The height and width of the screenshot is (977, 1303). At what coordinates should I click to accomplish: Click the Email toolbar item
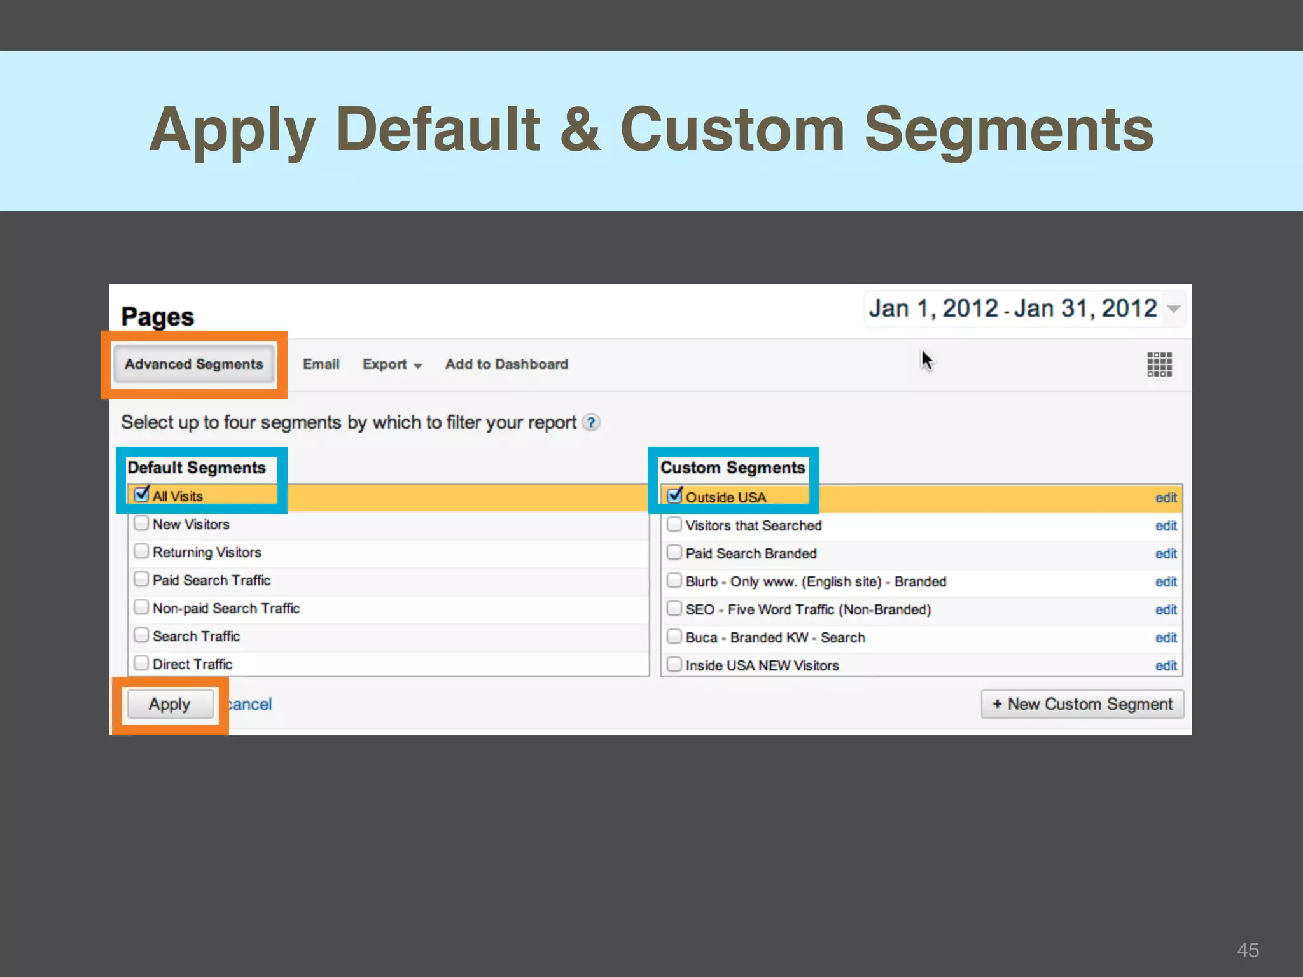click(x=321, y=364)
